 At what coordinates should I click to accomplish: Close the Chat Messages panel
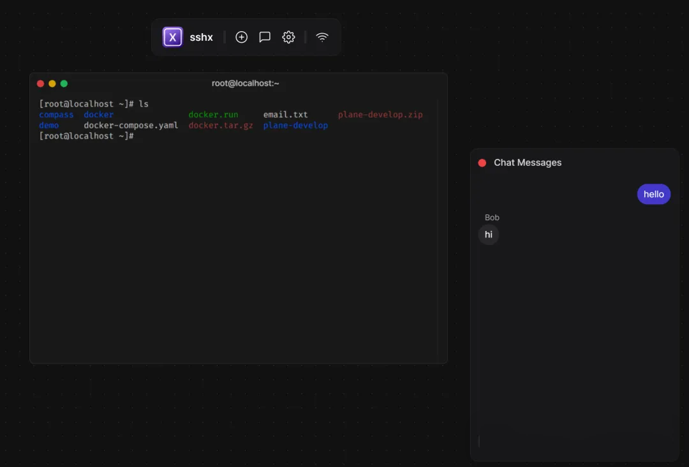[x=482, y=163]
